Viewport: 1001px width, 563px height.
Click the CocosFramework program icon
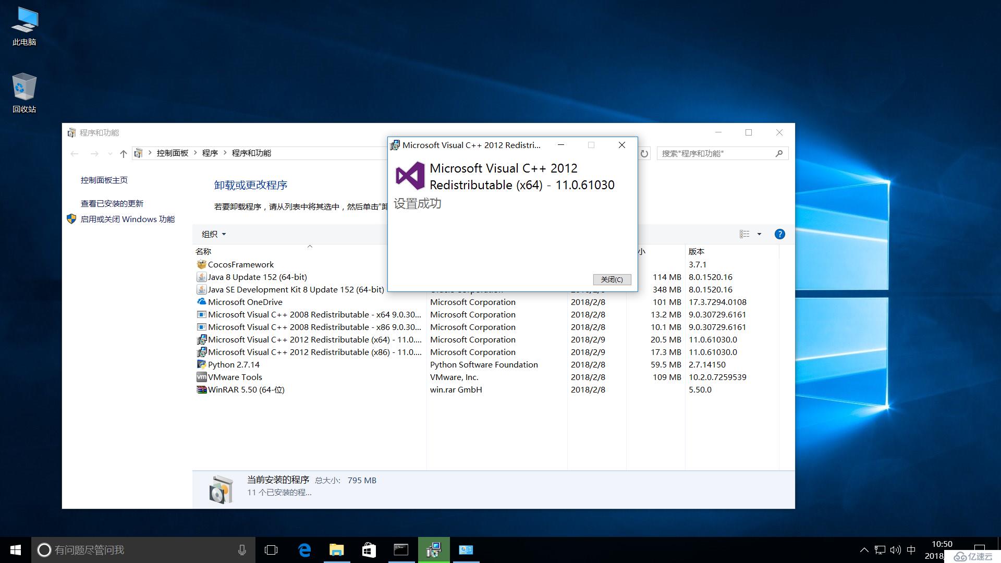[x=201, y=264]
